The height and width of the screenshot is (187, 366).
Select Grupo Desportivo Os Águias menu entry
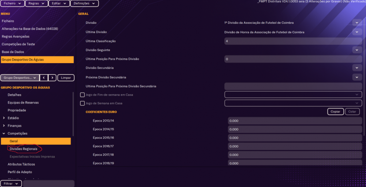37,60
